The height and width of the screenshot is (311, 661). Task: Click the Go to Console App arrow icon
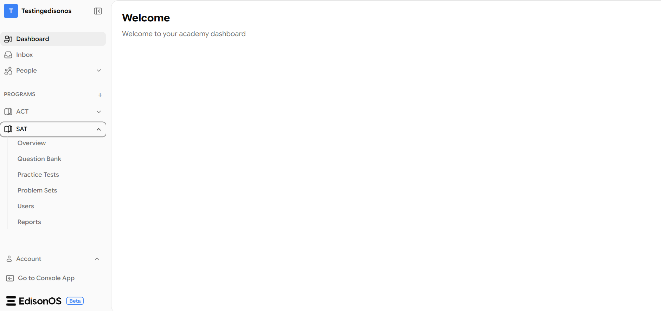(10, 278)
